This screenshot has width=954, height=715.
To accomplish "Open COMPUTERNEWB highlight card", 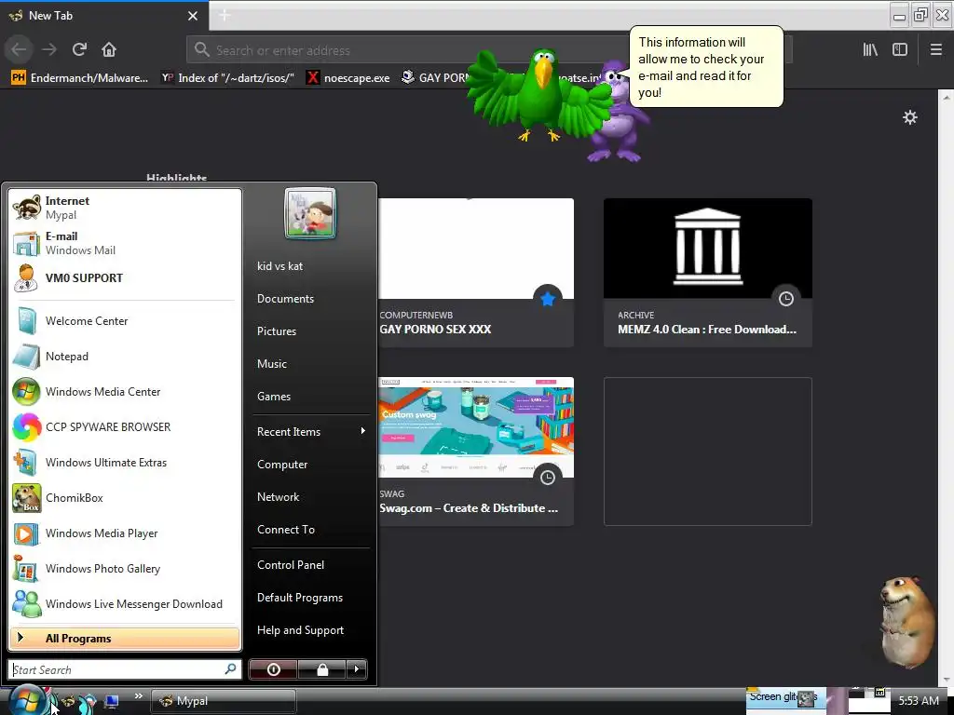I will (476, 273).
